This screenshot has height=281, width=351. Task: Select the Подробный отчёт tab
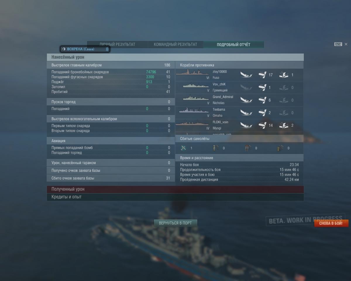point(234,44)
